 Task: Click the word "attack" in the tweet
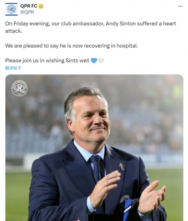[13, 31]
